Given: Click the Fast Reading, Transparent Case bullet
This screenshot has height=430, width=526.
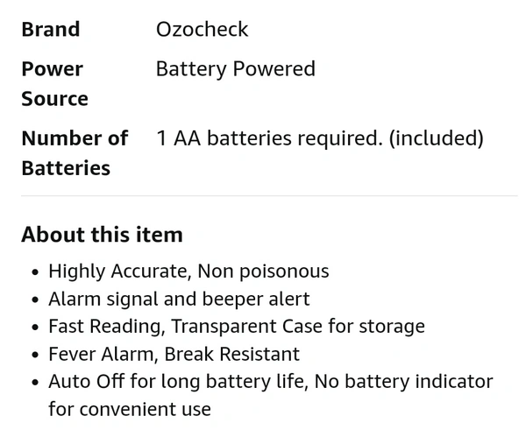Looking at the screenshot, I should (x=236, y=327).
